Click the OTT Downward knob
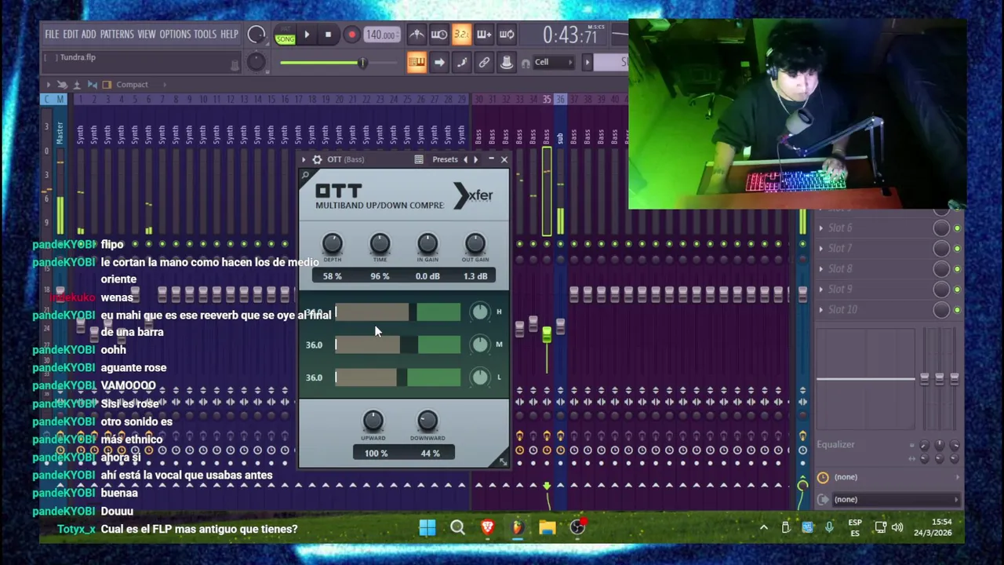 click(427, 421)
